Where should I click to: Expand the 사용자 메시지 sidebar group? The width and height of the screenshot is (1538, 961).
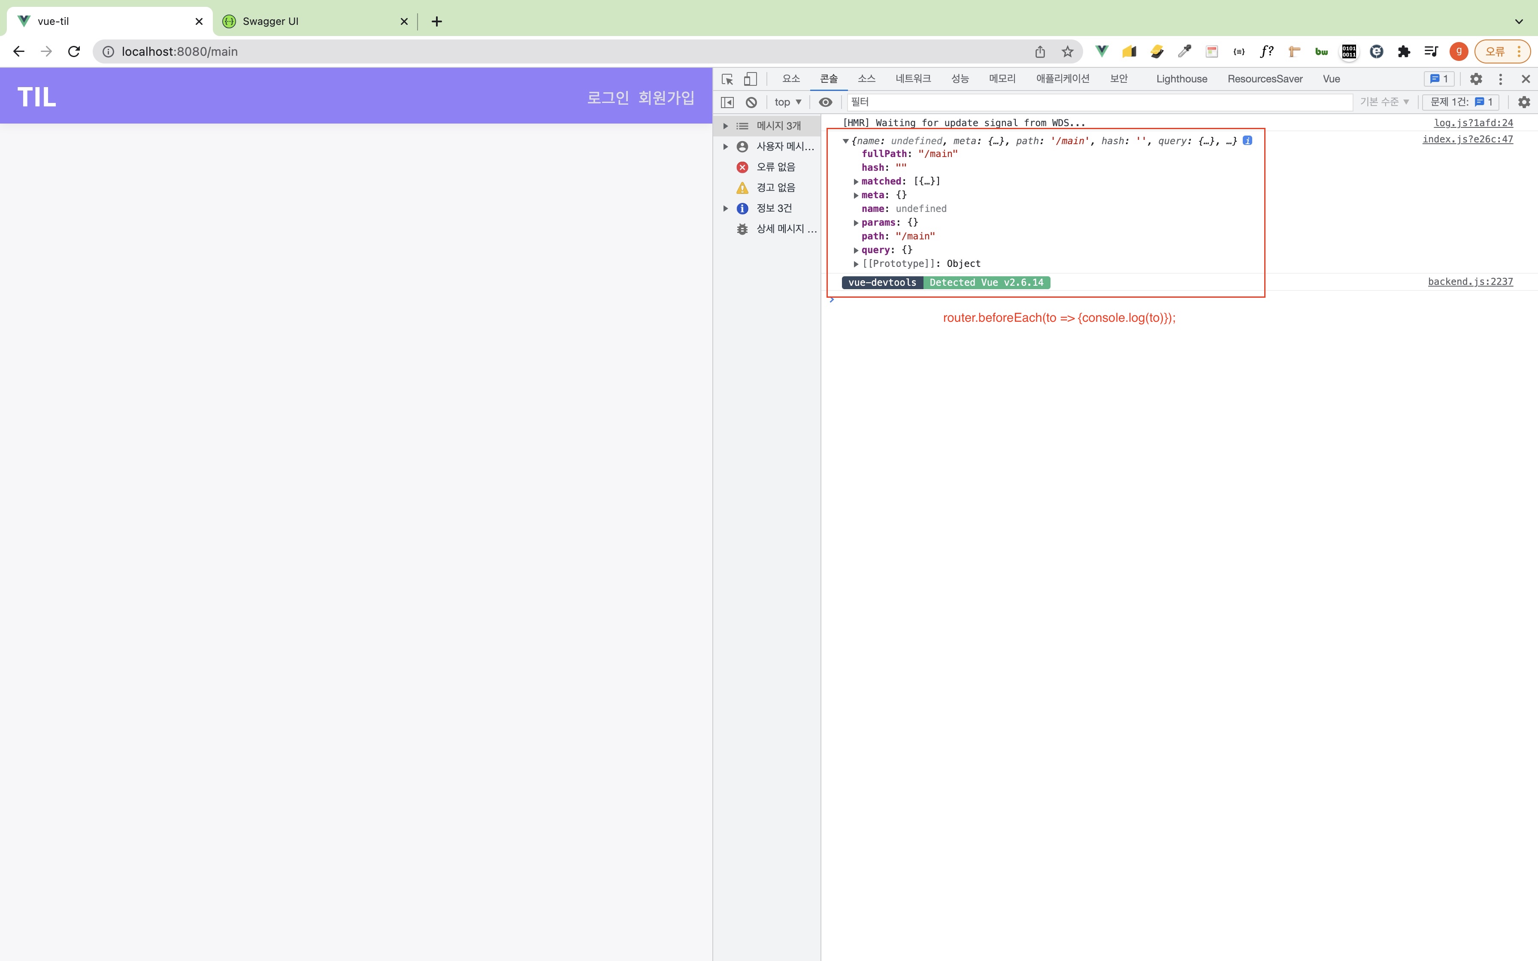click(x=725, y=147)
